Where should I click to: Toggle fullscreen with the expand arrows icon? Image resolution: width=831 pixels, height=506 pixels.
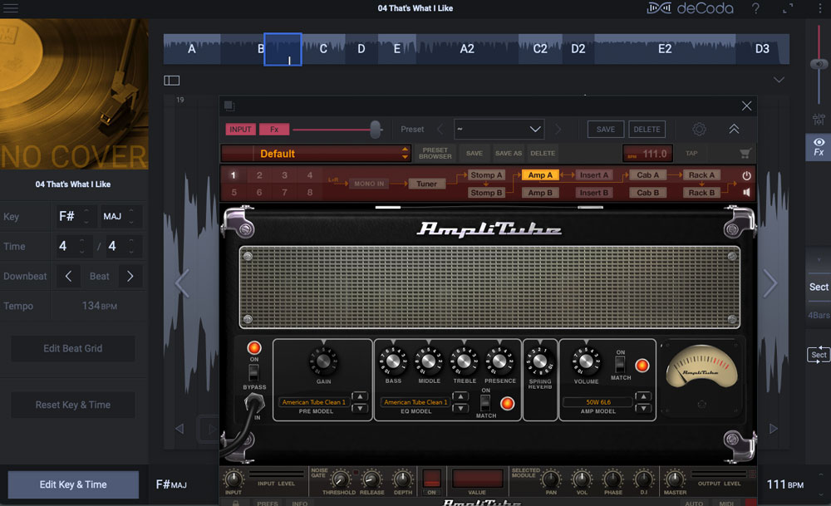tap(788, 8)
